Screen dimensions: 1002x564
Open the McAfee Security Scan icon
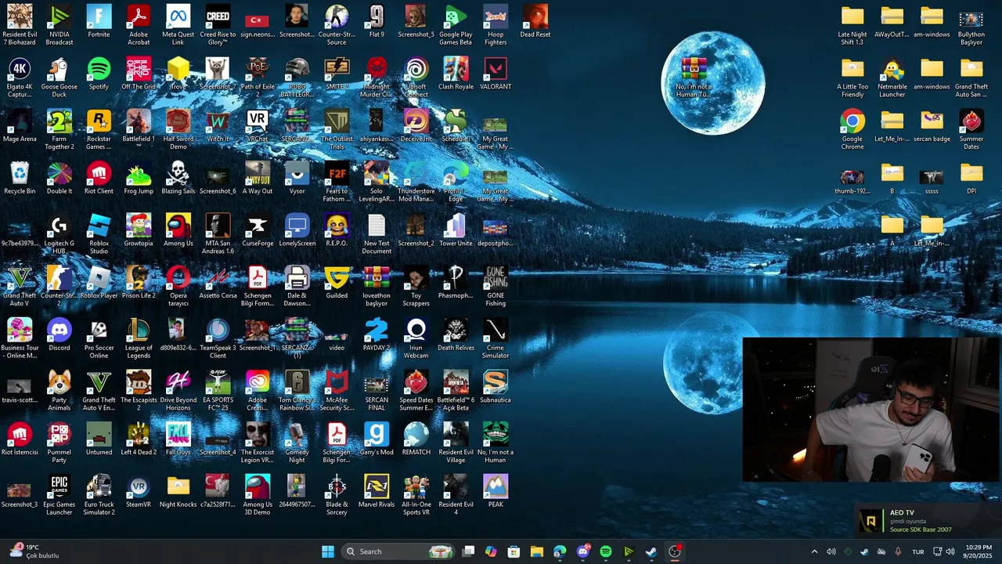point(337,392)
